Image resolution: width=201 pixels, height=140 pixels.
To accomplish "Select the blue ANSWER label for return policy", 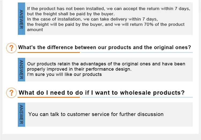I will point(21,18).
